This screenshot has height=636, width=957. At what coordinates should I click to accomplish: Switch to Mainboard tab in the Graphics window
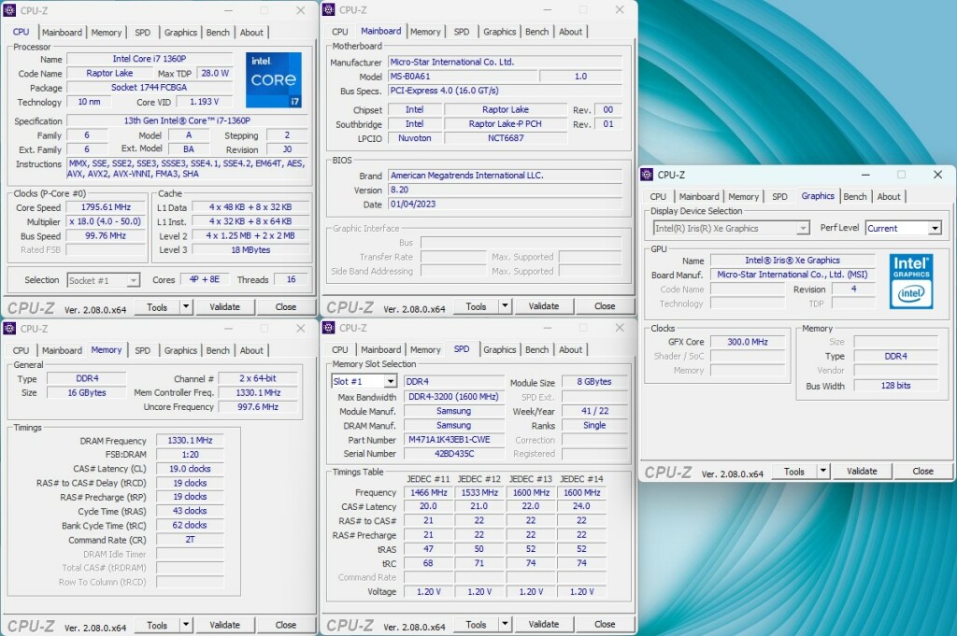[699, 197]
